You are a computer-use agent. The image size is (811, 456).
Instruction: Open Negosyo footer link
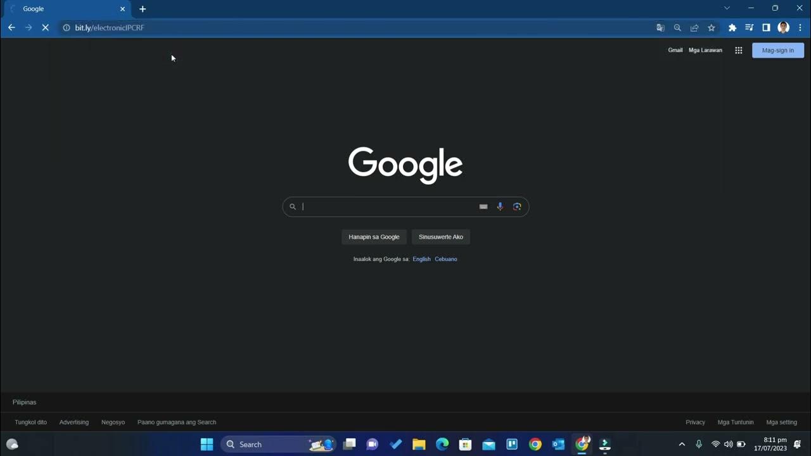(x=113, y=422)
